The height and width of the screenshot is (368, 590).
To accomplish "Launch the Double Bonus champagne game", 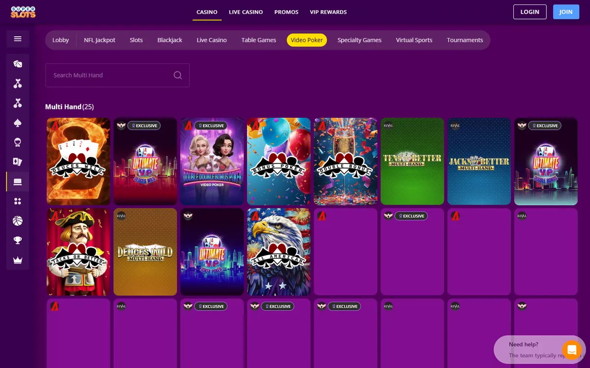I will click(x=346, y=161).
